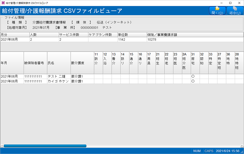Click the 要介護度 column header
The image size is (244, 154).
[x=82, y=63]
